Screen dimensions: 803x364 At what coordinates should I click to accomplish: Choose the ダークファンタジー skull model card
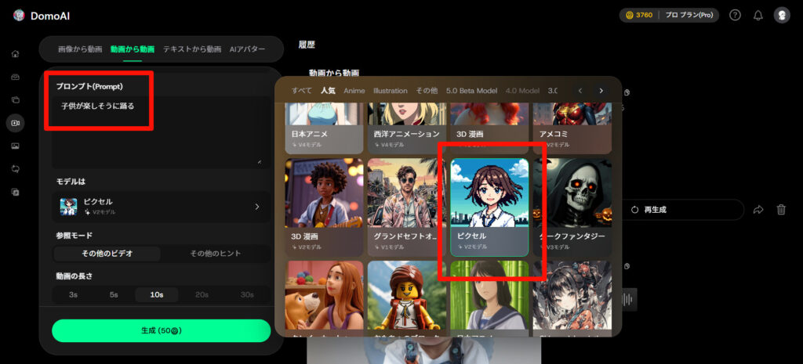[x=572, y=207]
